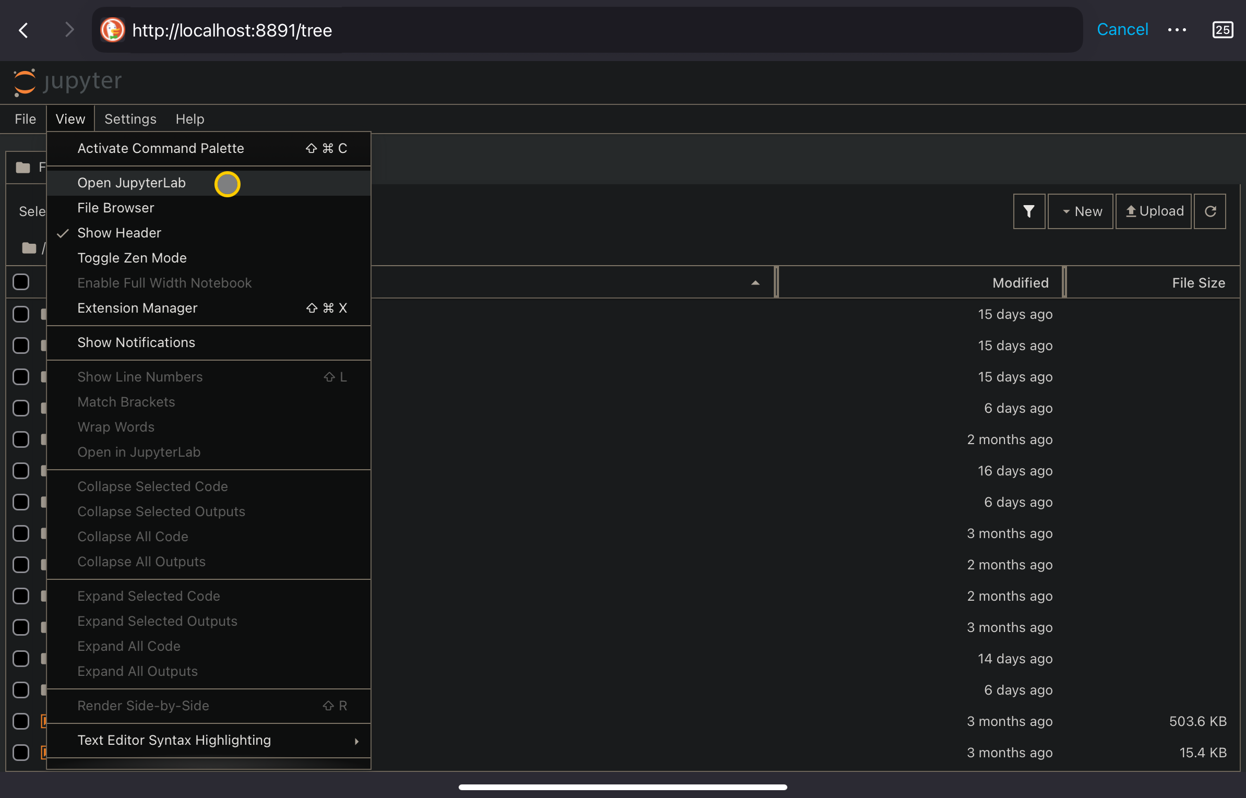Screen dimensions: 1246x798
Task: Select Open JupyterLab from View menu
Action: click(x=209, y=183)
